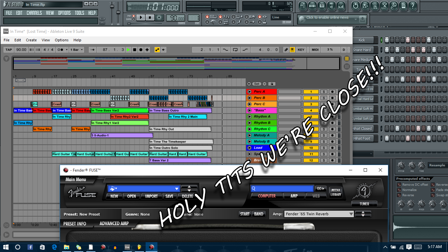Click preset stepper beside the FUSE preset dropdown
This screenshot has height=252, width=448.
(189, 189)
